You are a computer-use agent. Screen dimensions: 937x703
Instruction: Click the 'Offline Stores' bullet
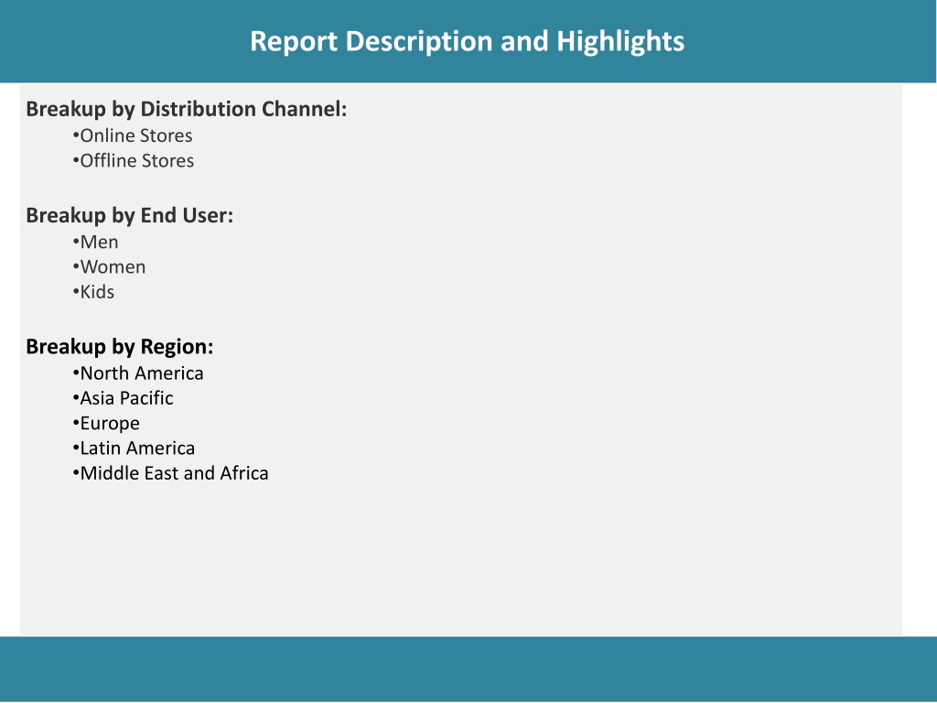[x=134, y=161]
